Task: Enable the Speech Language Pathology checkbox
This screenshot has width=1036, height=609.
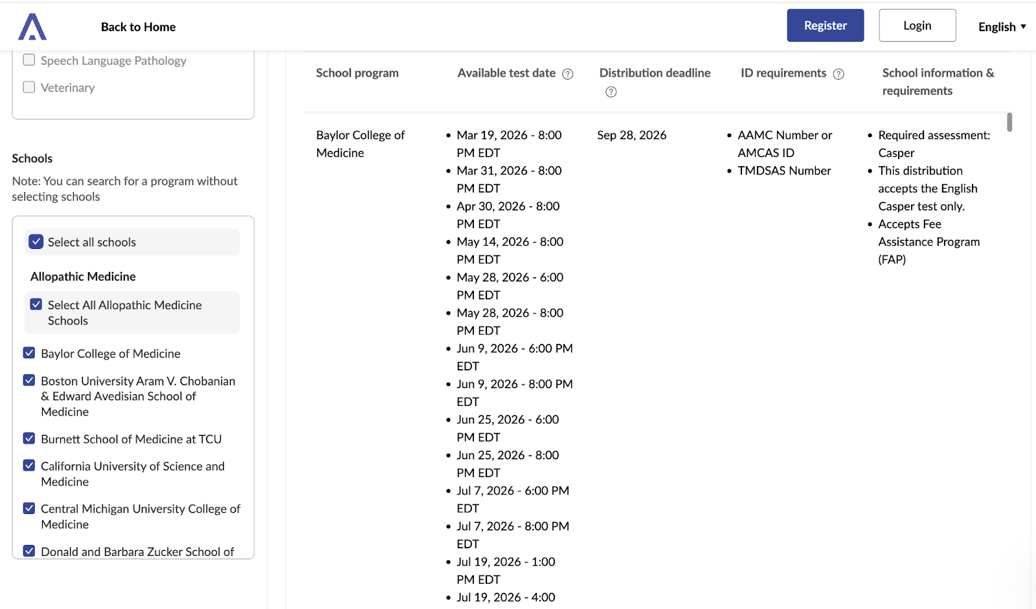Action: click(x=28, y=59)
